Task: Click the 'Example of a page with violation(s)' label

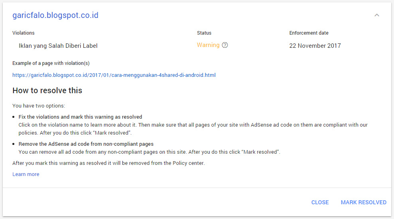Action: 51,63
